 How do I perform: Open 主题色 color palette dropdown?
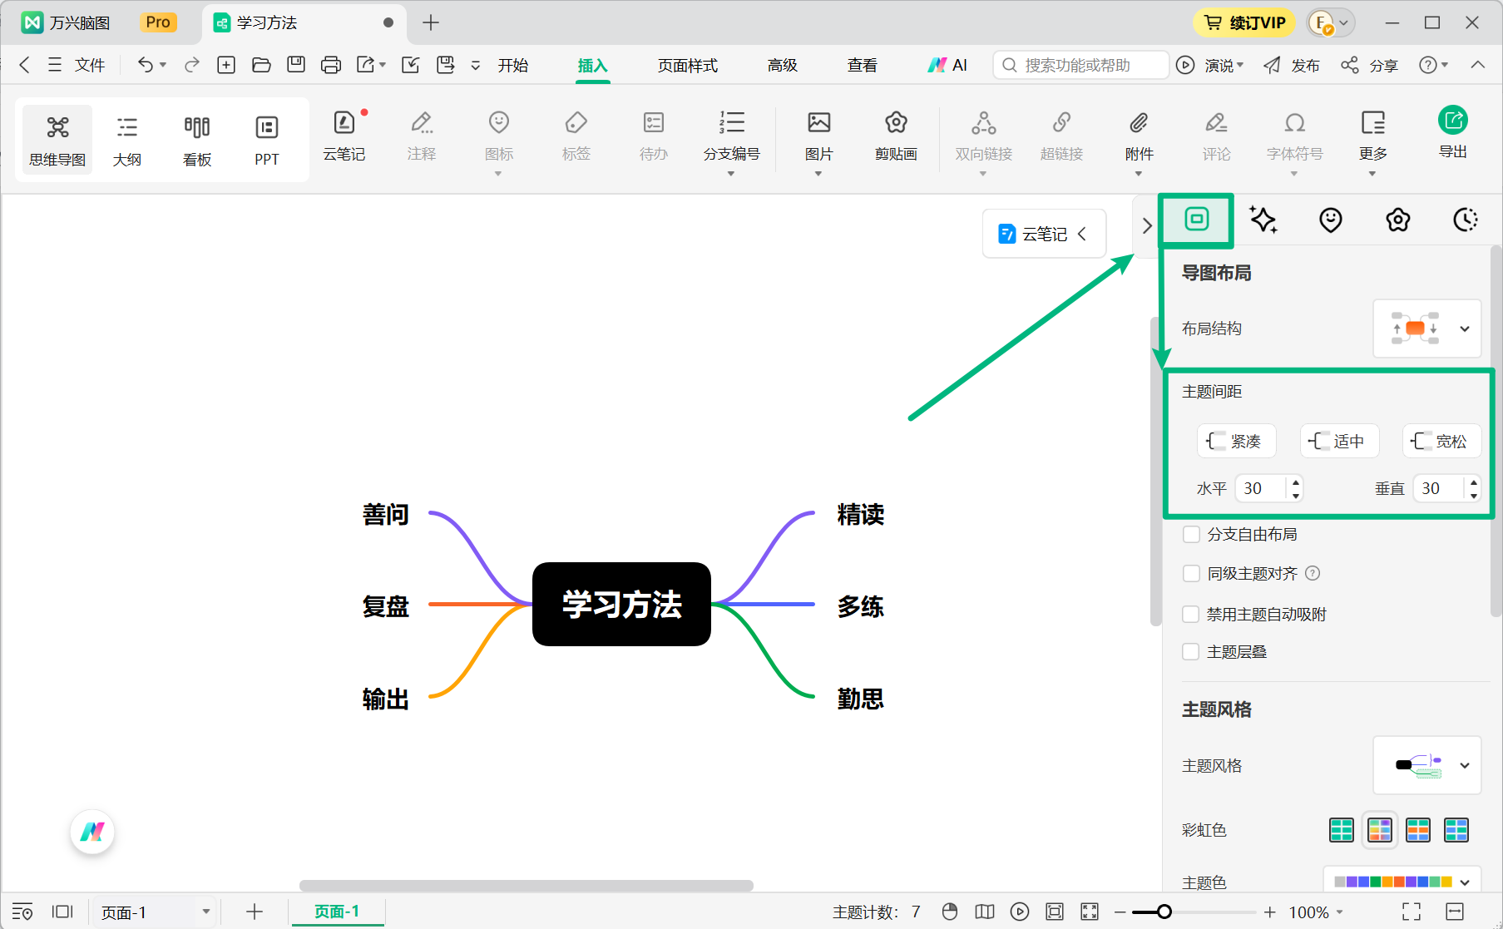[1402, 882]
